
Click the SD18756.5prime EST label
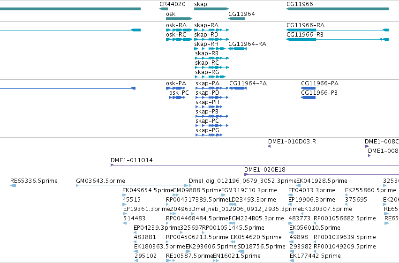click(x=262, y=247)
